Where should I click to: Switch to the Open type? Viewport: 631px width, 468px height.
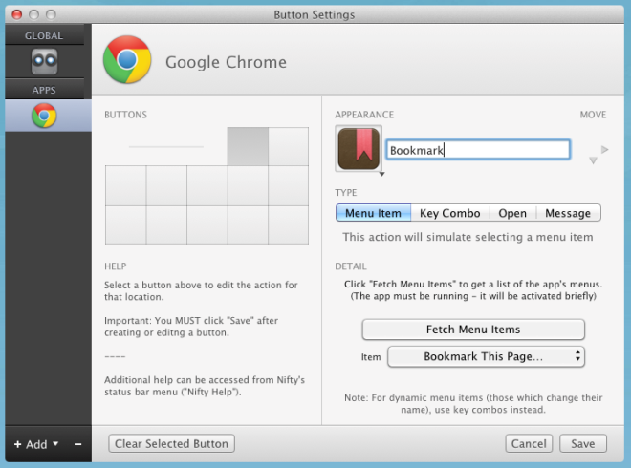512,213
